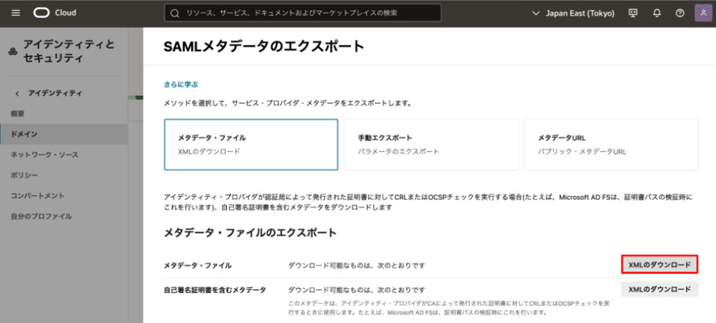Open ポリシー in sidebar
Image resolution: width=716 pixels, height=323 pixels.
click(x=24, y=175)
